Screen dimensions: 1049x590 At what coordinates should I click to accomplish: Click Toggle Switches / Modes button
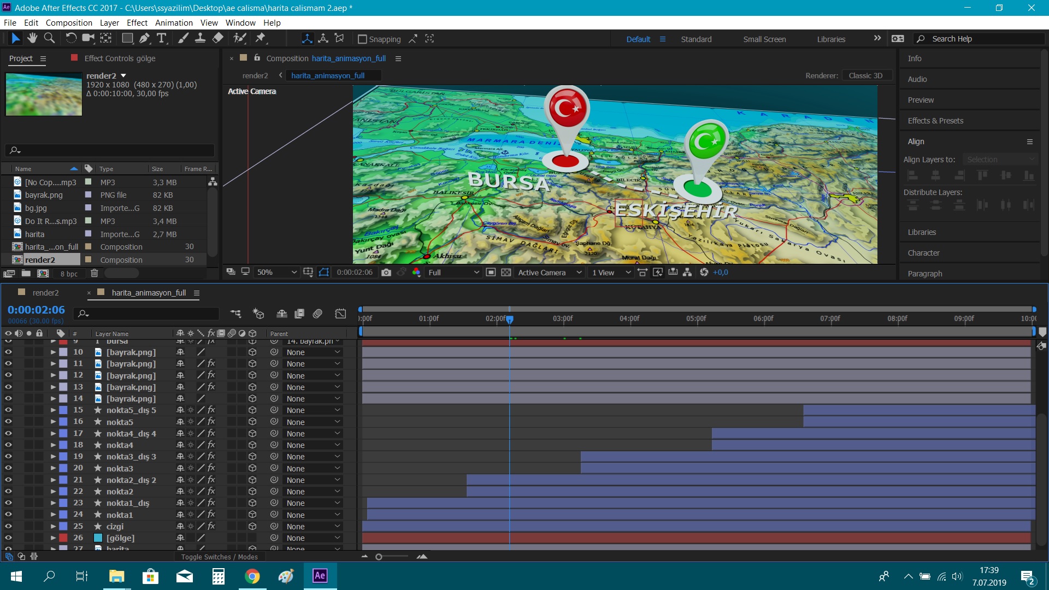pyautogui.click(x=219, y=557)
